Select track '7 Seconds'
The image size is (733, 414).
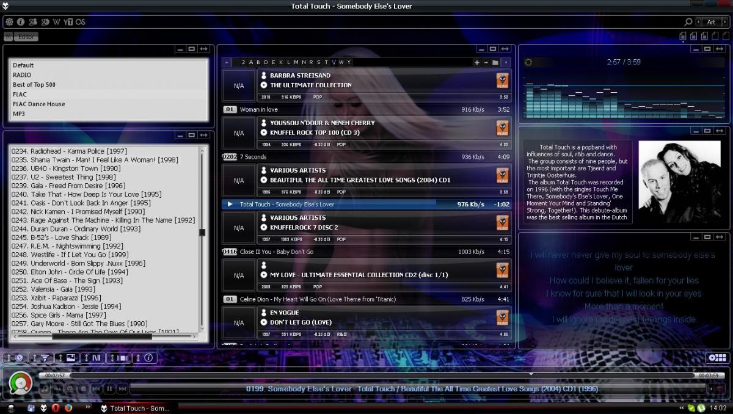click(x=366, y=157)
